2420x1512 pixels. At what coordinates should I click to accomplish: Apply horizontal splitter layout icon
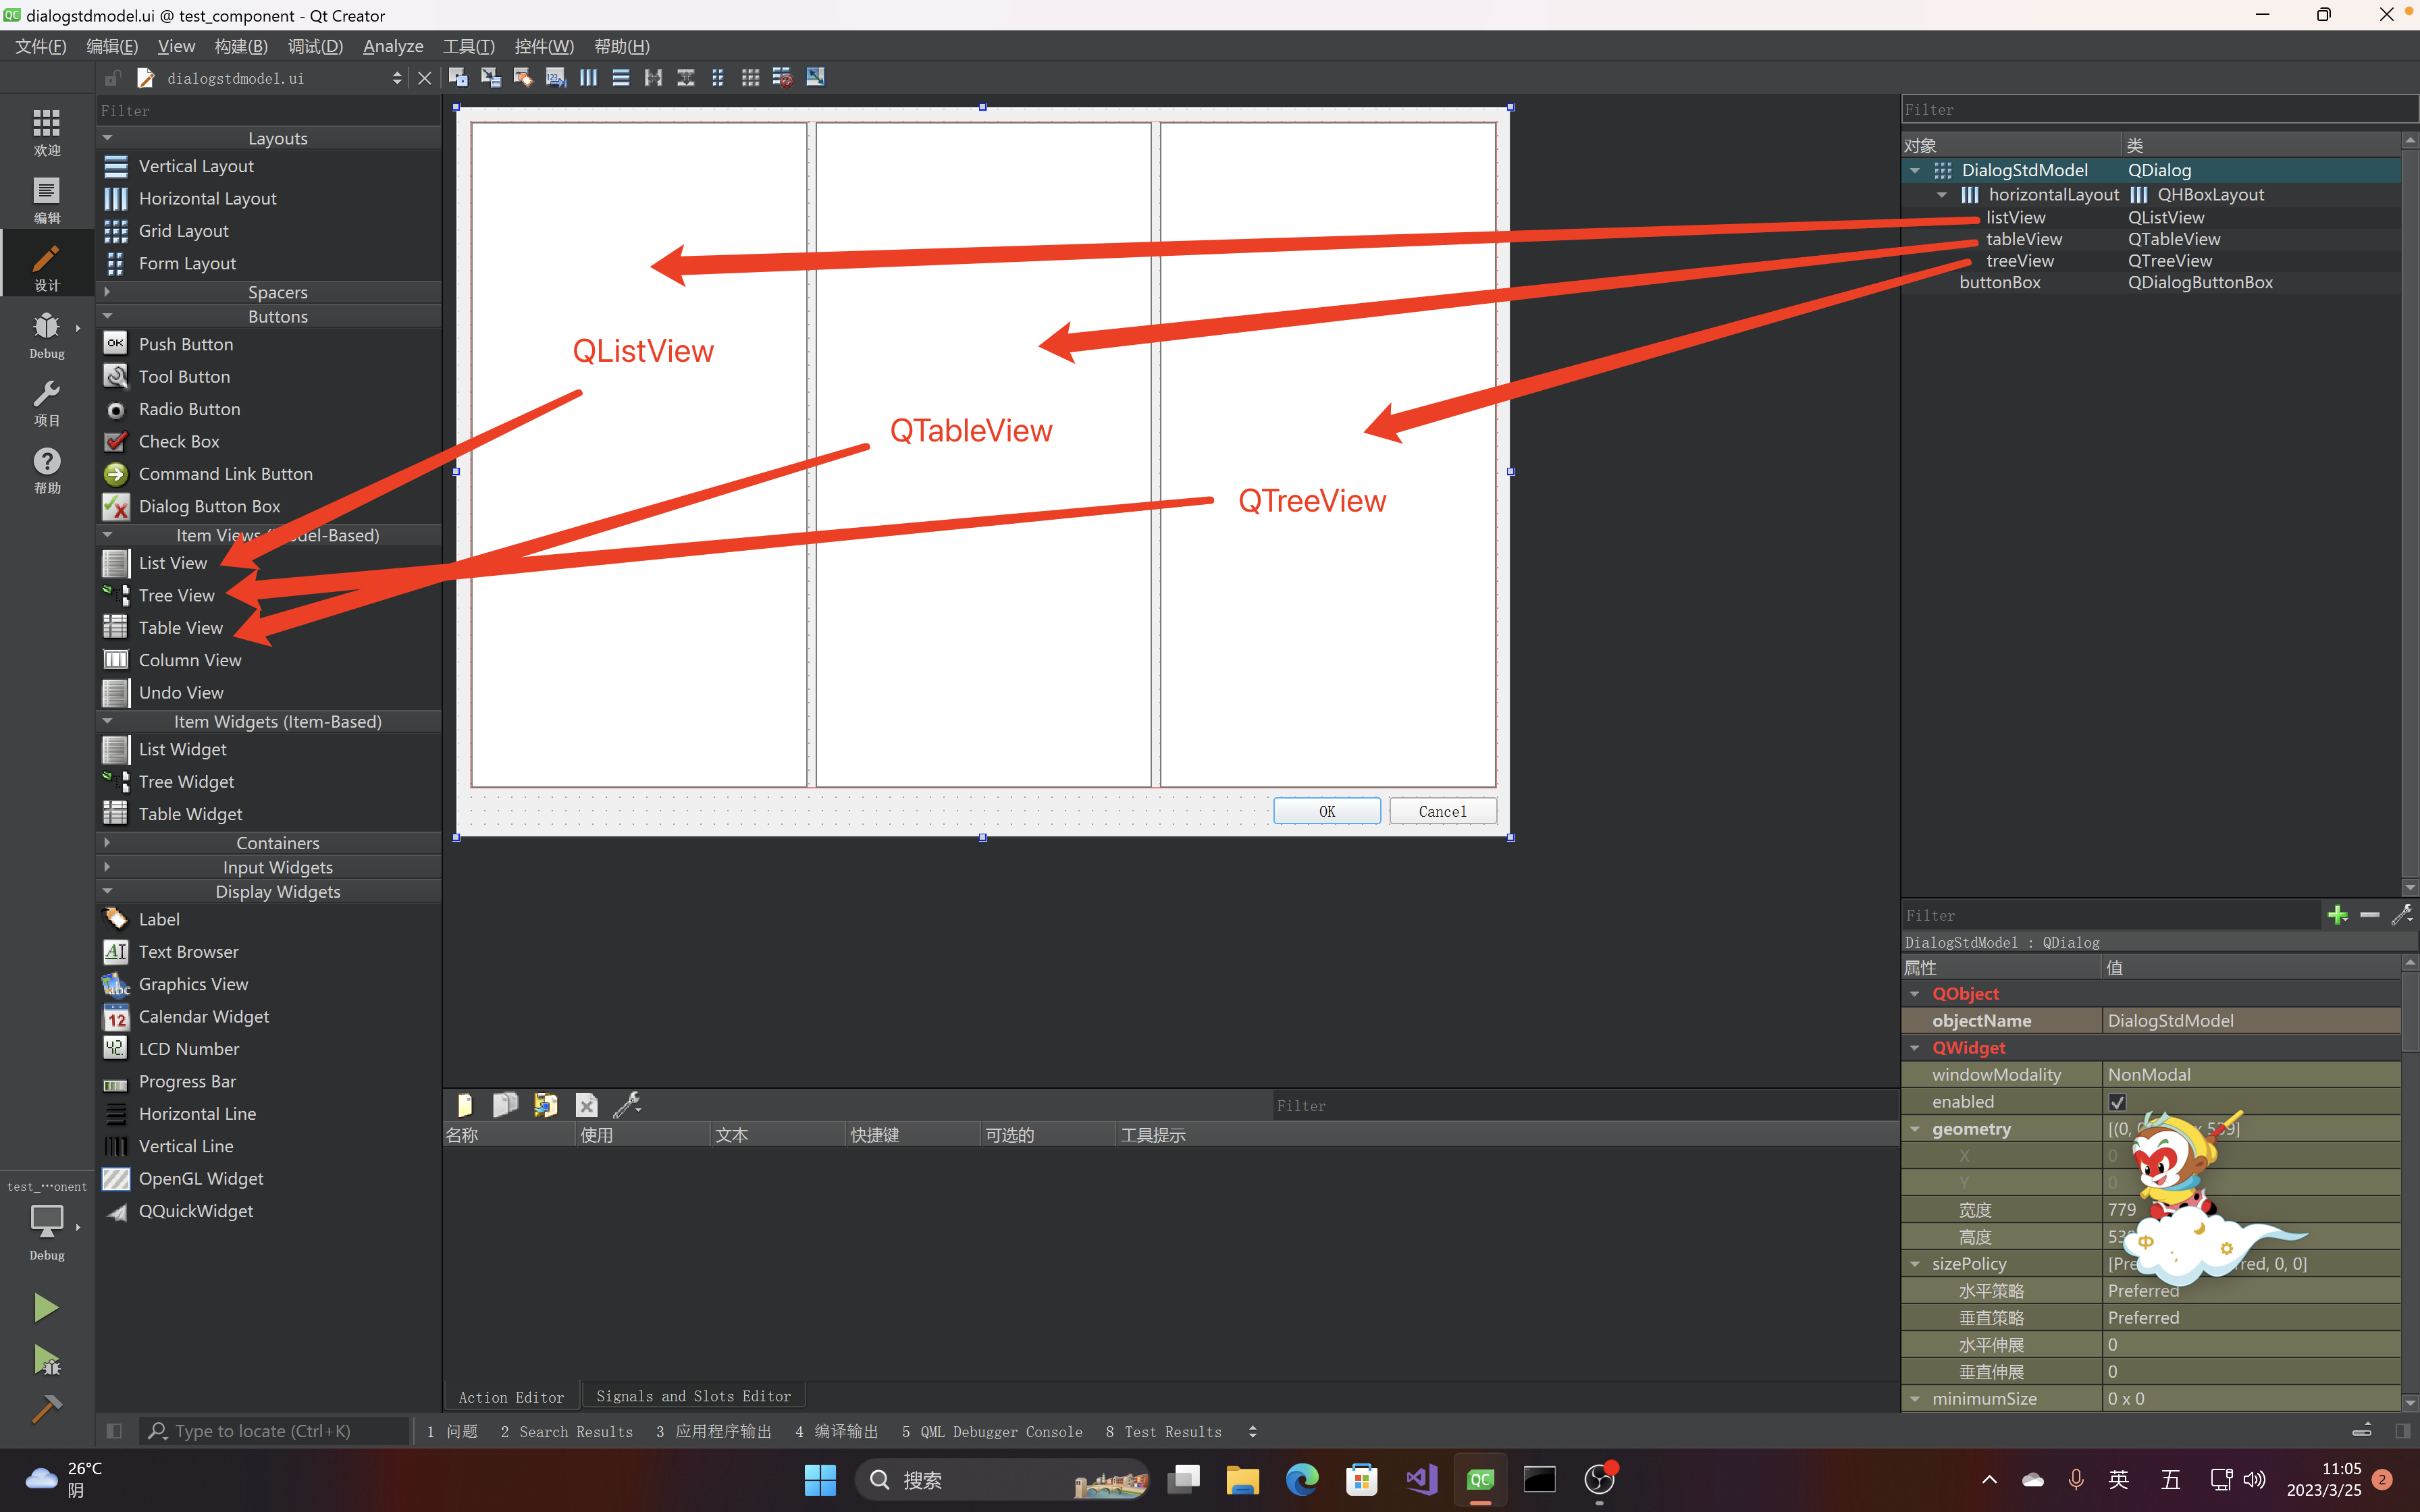[x=653, y=77]
